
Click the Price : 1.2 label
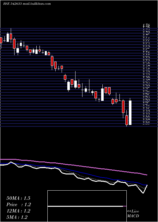[x=19, y=205]
